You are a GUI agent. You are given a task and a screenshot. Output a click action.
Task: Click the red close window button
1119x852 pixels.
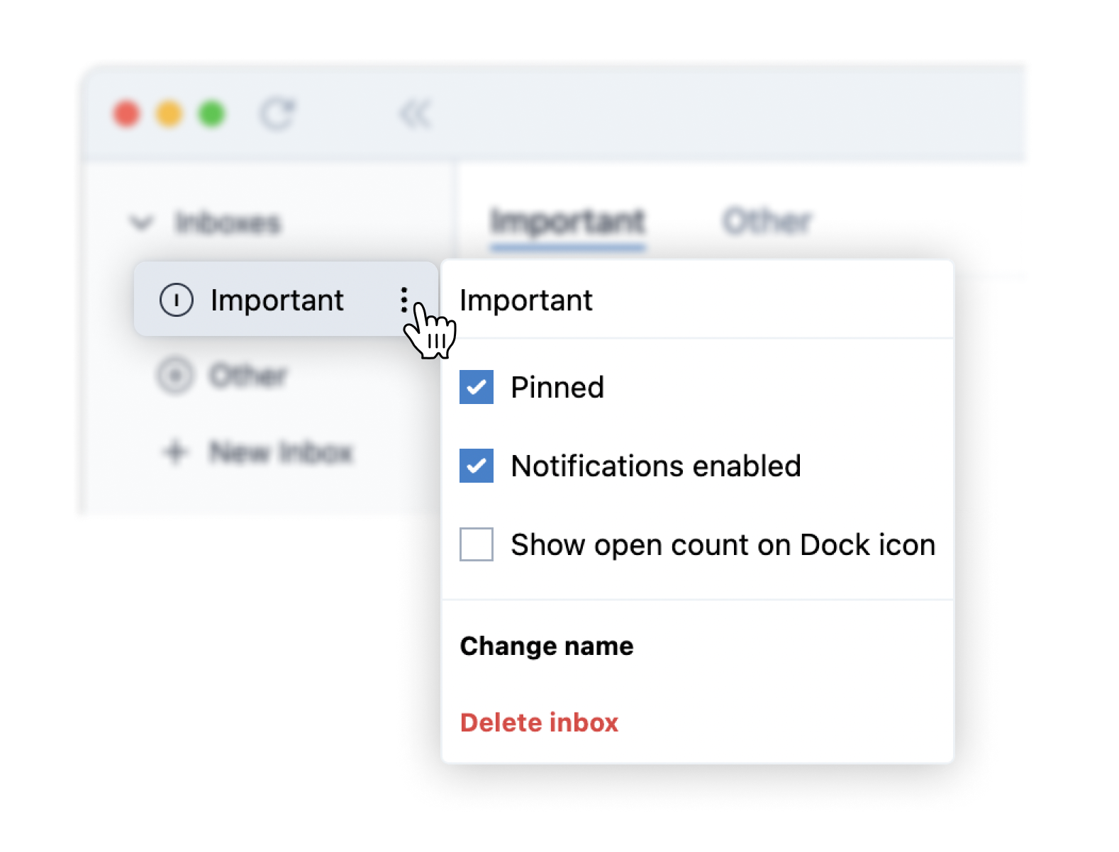coord(127,114)
